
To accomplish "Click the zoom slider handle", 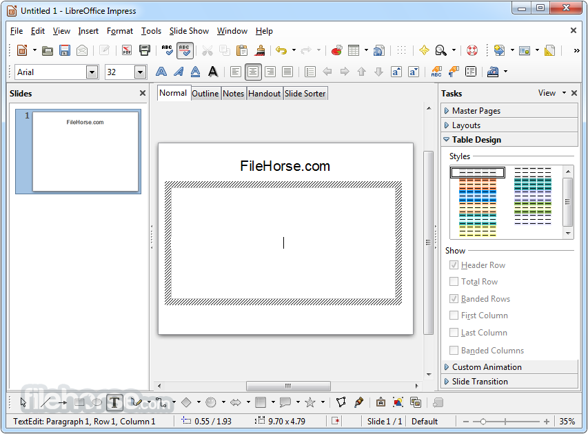I will [483, 422].
